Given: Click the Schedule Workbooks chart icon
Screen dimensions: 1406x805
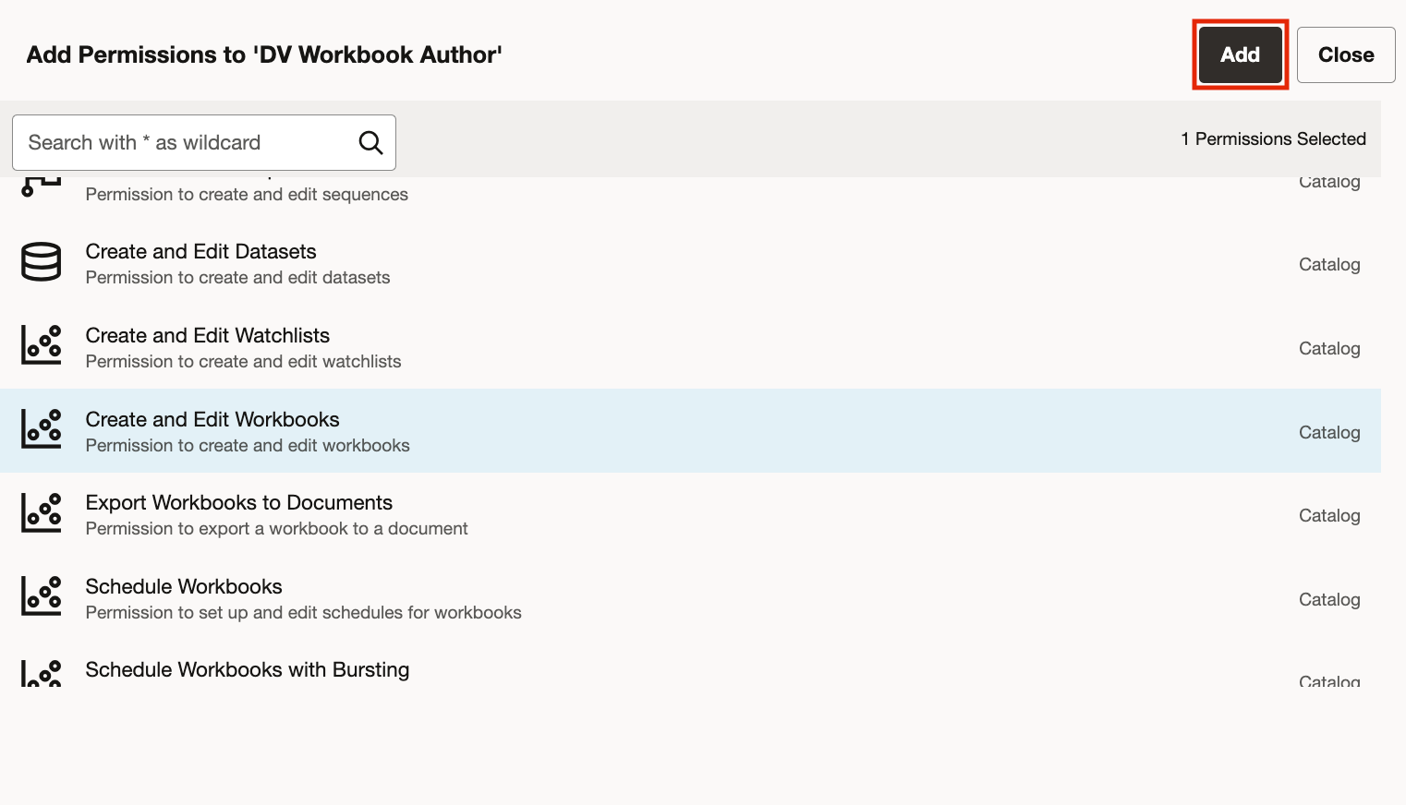Looking at the screenshot, I should (42, 596).
